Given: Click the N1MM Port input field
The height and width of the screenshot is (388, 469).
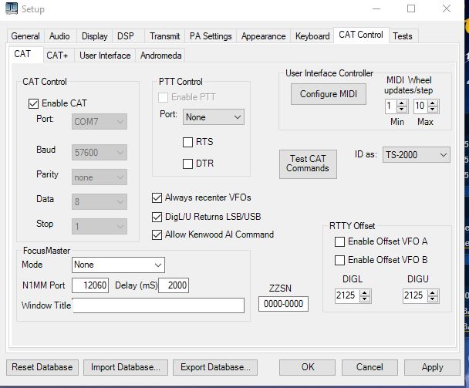Looking at the screenshot, I should click(x=90, y=285).
